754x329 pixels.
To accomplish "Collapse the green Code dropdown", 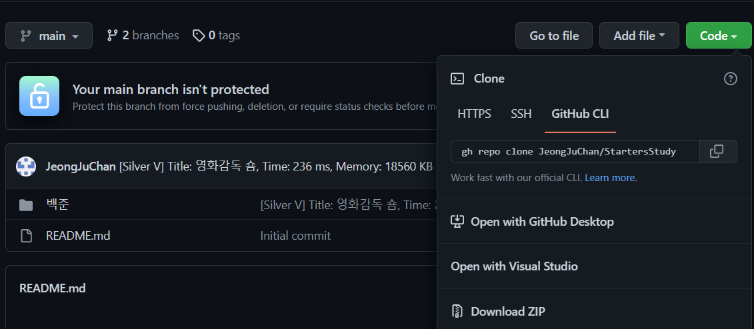I will [719, 35].
